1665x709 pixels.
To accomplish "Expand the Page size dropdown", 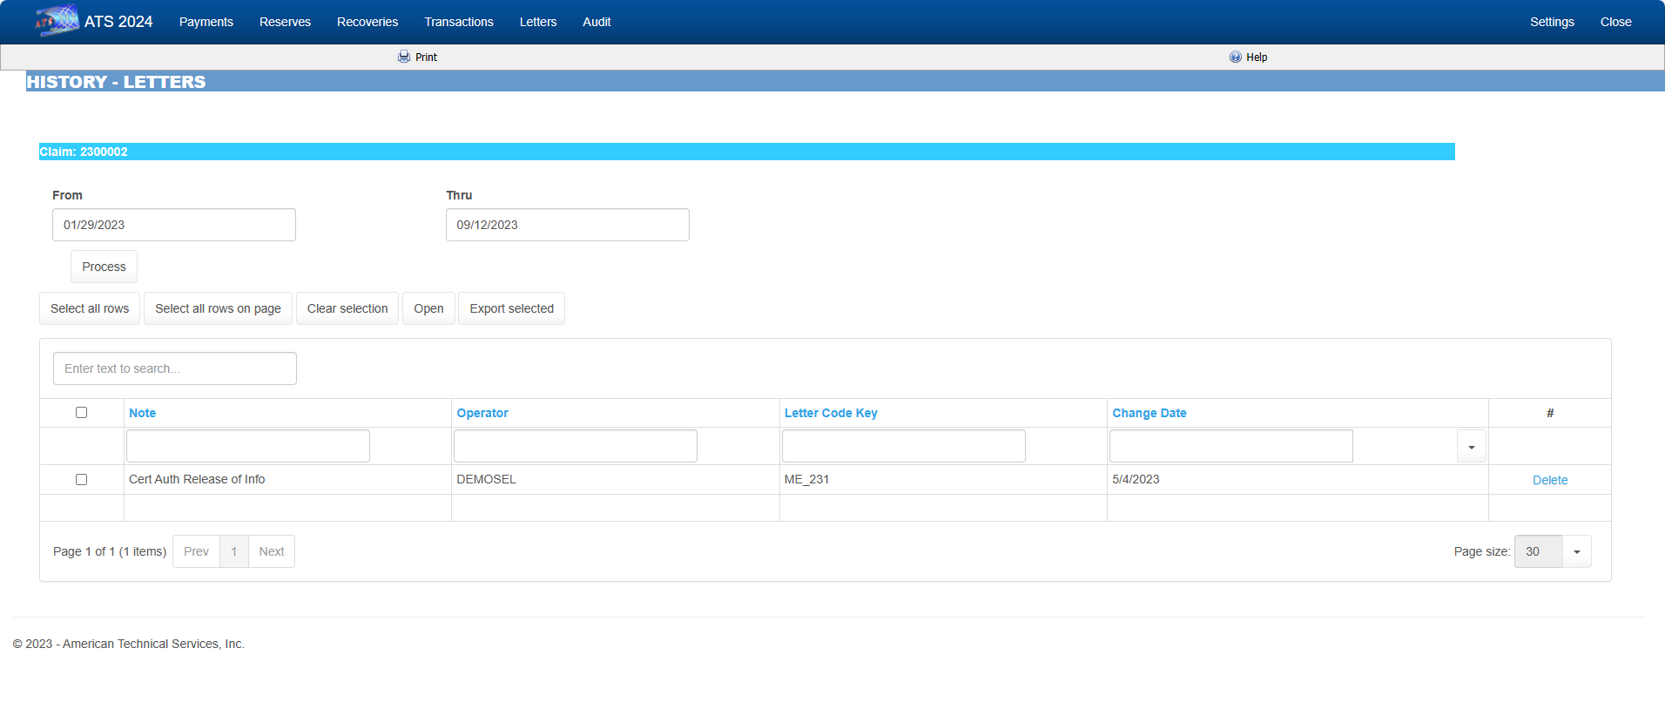I will 1576,551.
